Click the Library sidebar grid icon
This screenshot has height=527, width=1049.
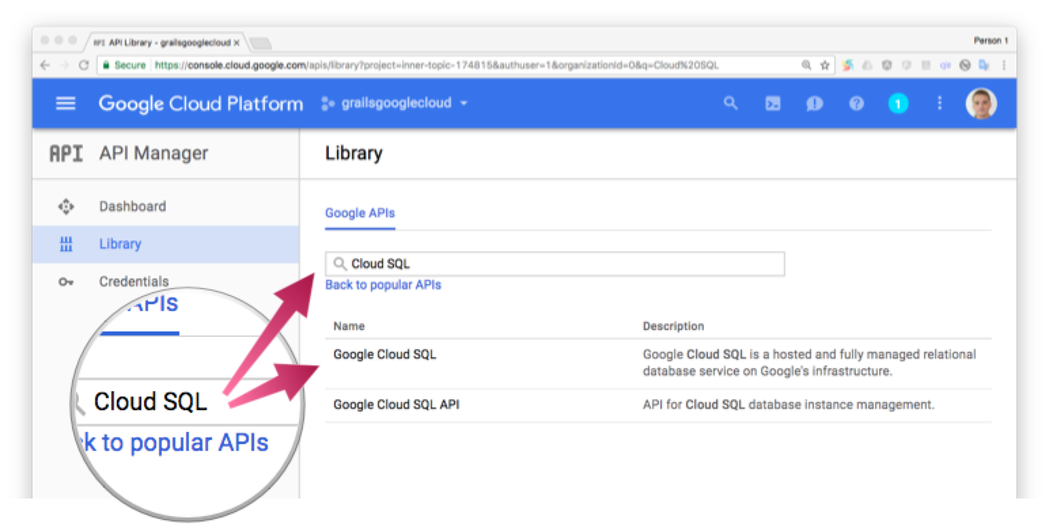tap(66, 244)
